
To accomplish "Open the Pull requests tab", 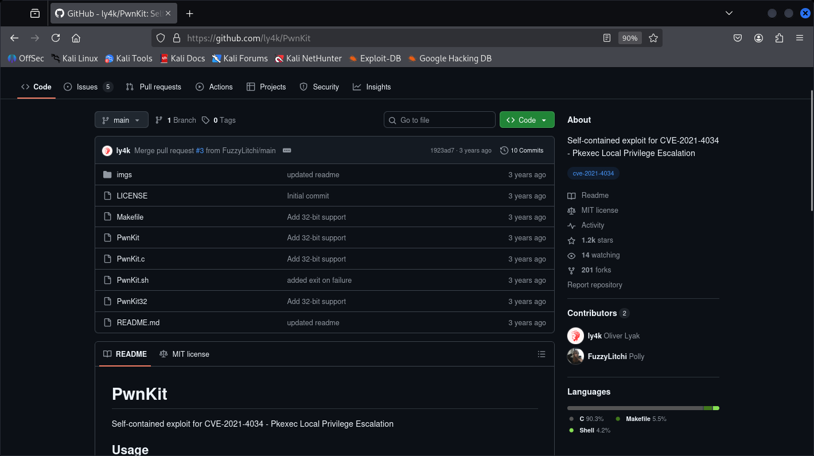I will (154, 87).
